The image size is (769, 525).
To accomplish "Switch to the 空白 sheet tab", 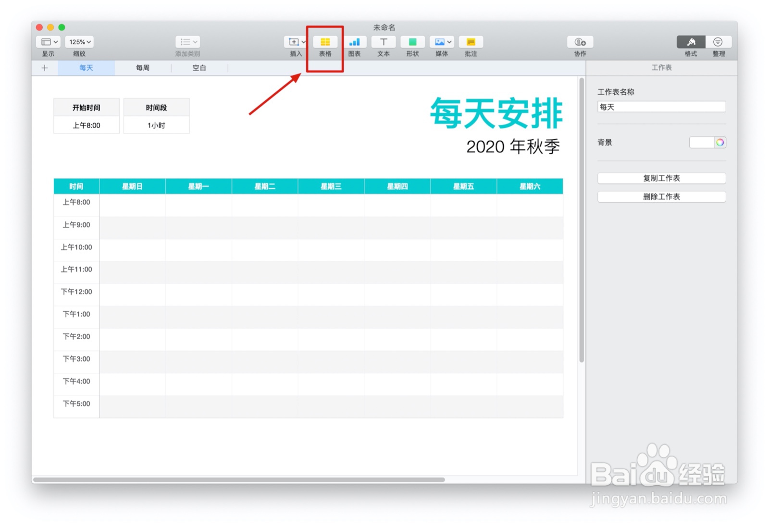I will (200, 68).
